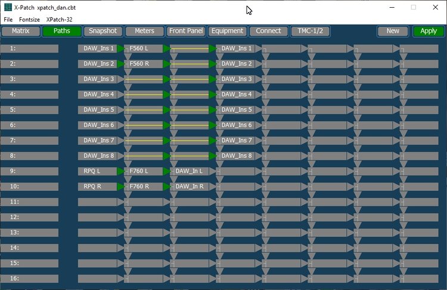This screenshot has height=290, width=447.
Task: Click gray arrow right after source DAW_Ins 3
Action: click(120, 79)
